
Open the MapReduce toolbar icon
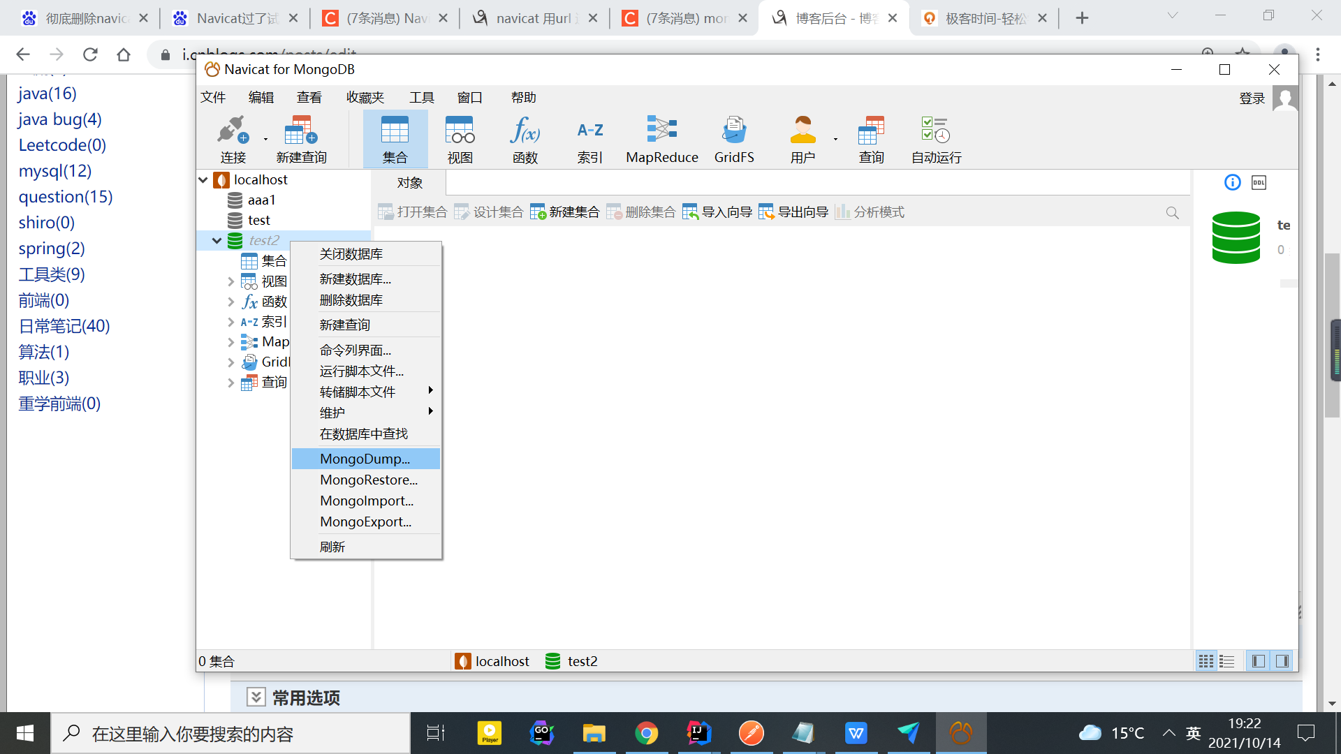point(661,140)
